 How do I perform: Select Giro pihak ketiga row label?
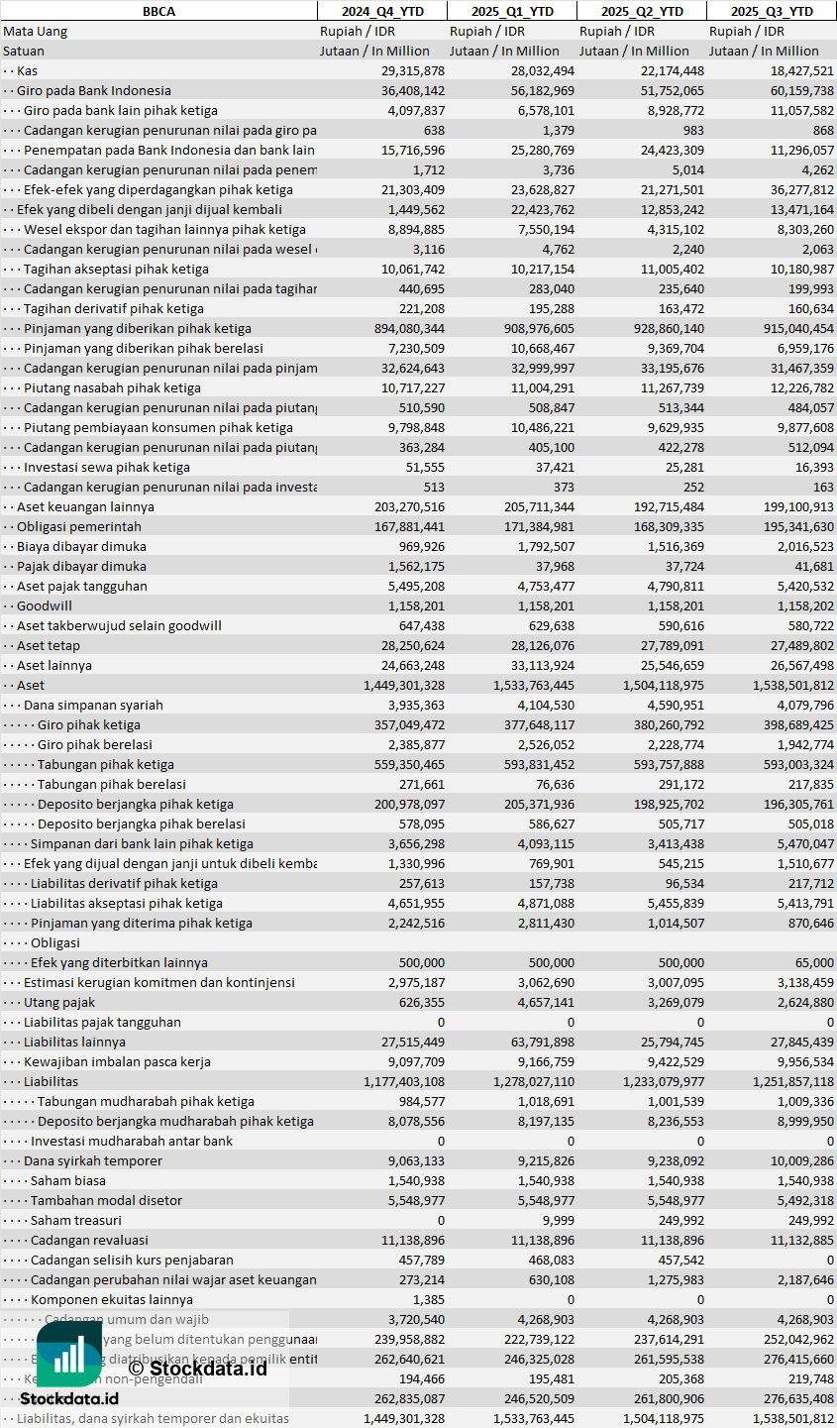click(89, 724)
